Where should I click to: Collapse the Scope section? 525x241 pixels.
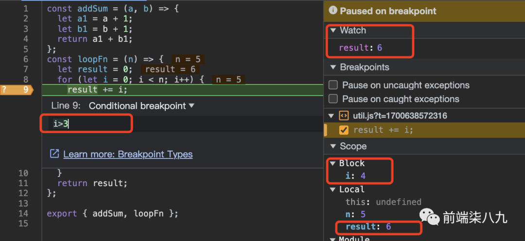coord(333,146)
